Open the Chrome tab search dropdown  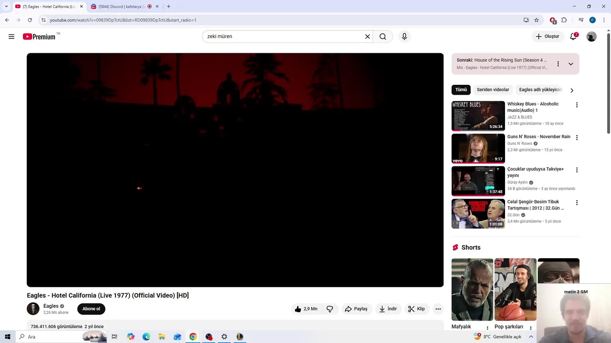(x=6, y=6)
